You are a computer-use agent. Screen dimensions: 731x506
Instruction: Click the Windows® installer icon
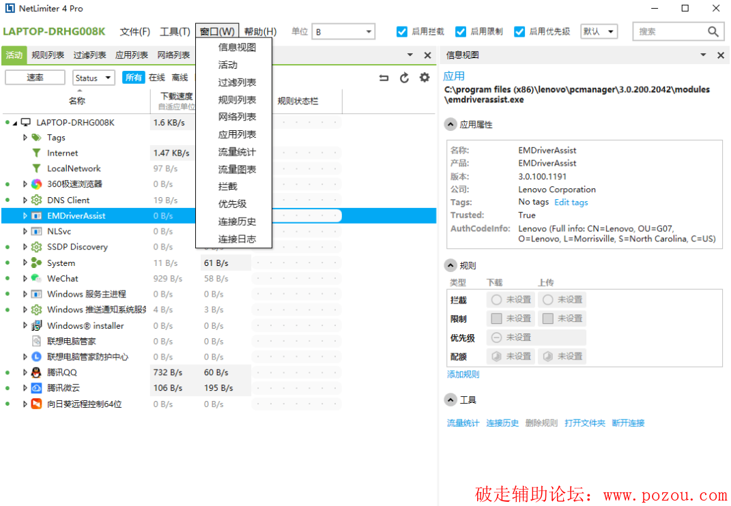[x=36, y=326]
